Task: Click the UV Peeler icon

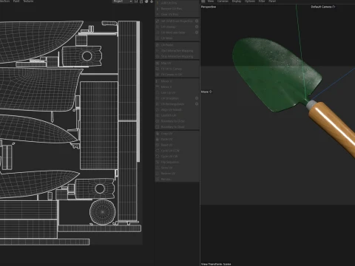Action: 158,45
